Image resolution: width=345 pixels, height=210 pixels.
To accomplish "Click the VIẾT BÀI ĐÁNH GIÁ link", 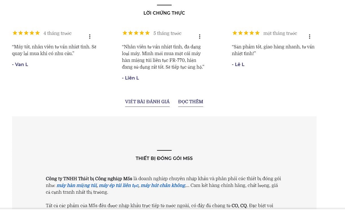I will click(x=147, y=102).
